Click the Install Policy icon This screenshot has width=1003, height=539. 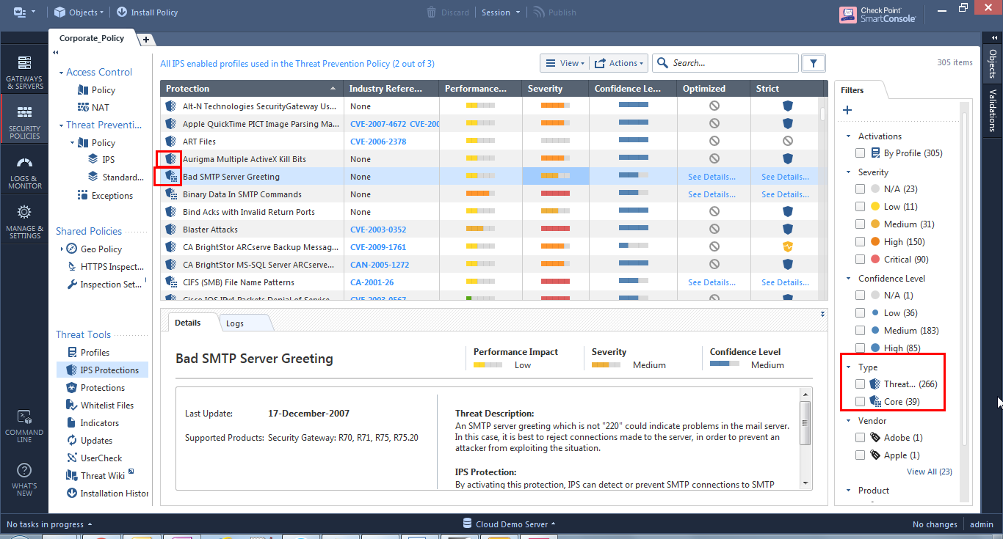point(121,12)
